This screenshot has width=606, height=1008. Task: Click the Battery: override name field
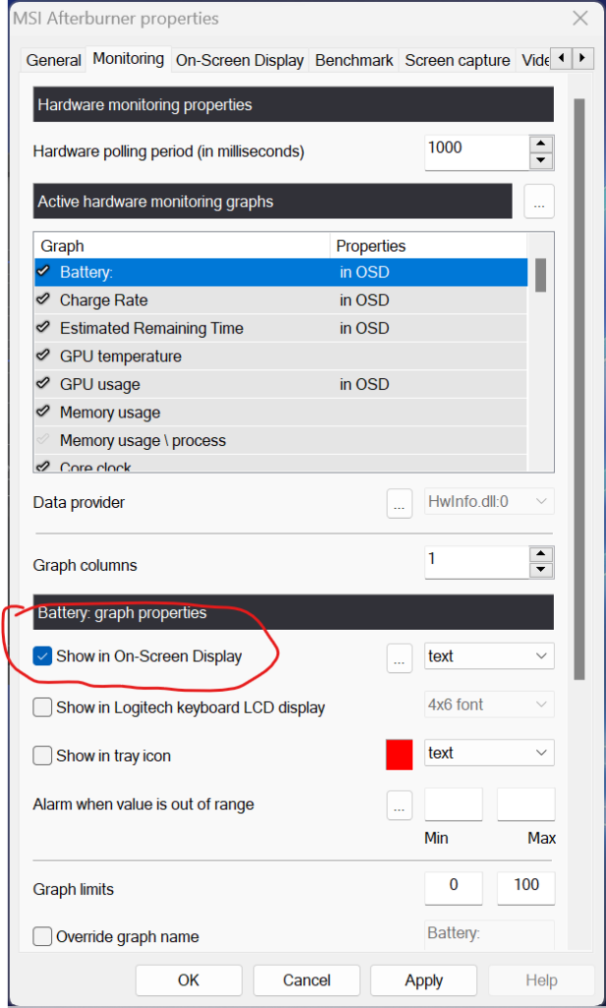[x=489, y=934]
